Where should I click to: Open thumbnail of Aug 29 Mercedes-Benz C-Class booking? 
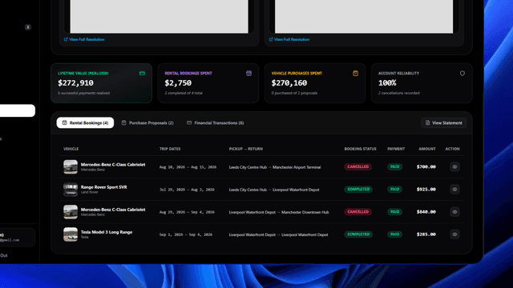(71, 212)
